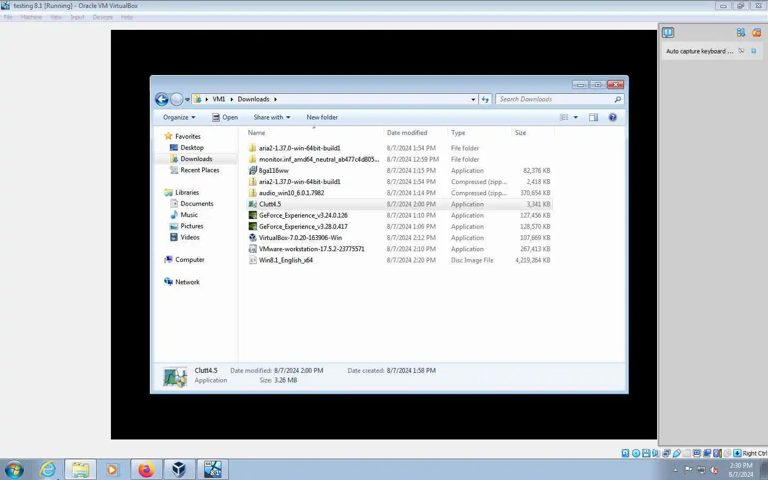
Task: Open the VirtualBox Machine menu
Action: tap(31, 17)
